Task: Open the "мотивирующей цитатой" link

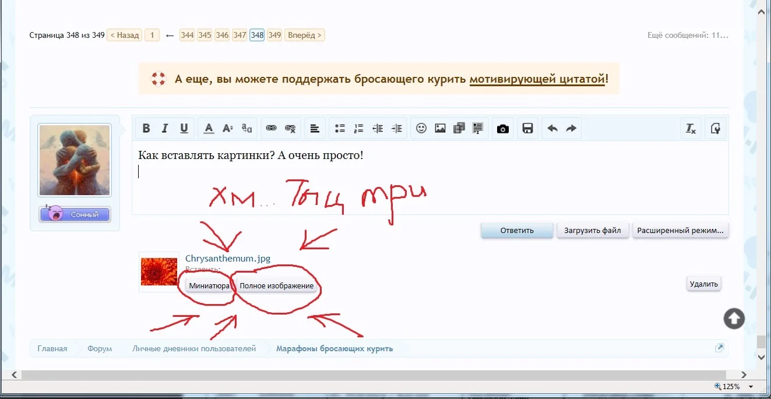Action: click(x=537, y=79)
